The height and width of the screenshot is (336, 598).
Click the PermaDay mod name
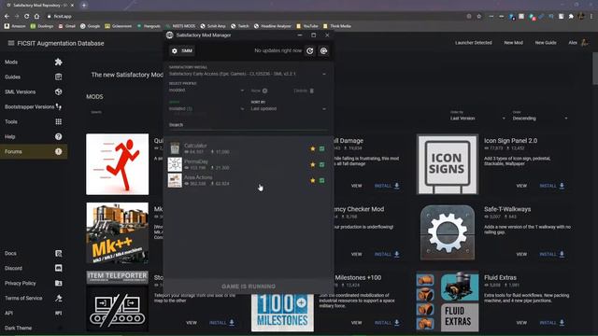point(196,161)
